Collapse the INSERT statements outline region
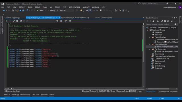 tap(8, 50)
